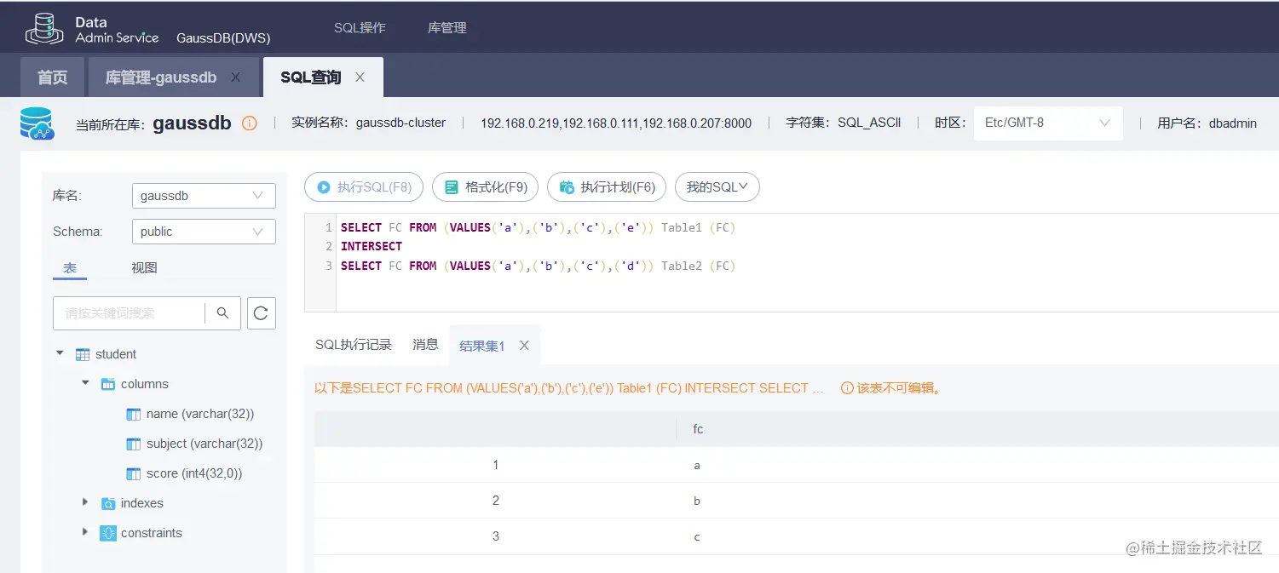Click the constraints folder icon

coord(108,533)
